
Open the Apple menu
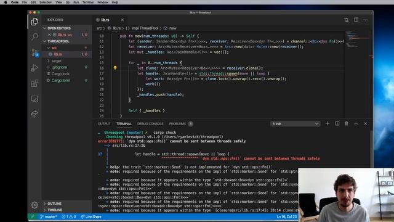tap(6, 2)
